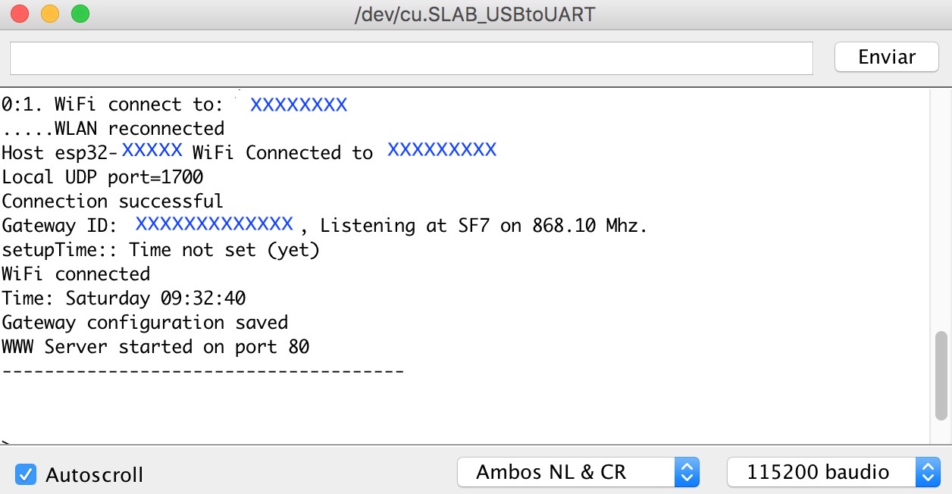Click the "WiFi connected" output line
This screenshot has width=952, height=494.
tap(76, 274)
